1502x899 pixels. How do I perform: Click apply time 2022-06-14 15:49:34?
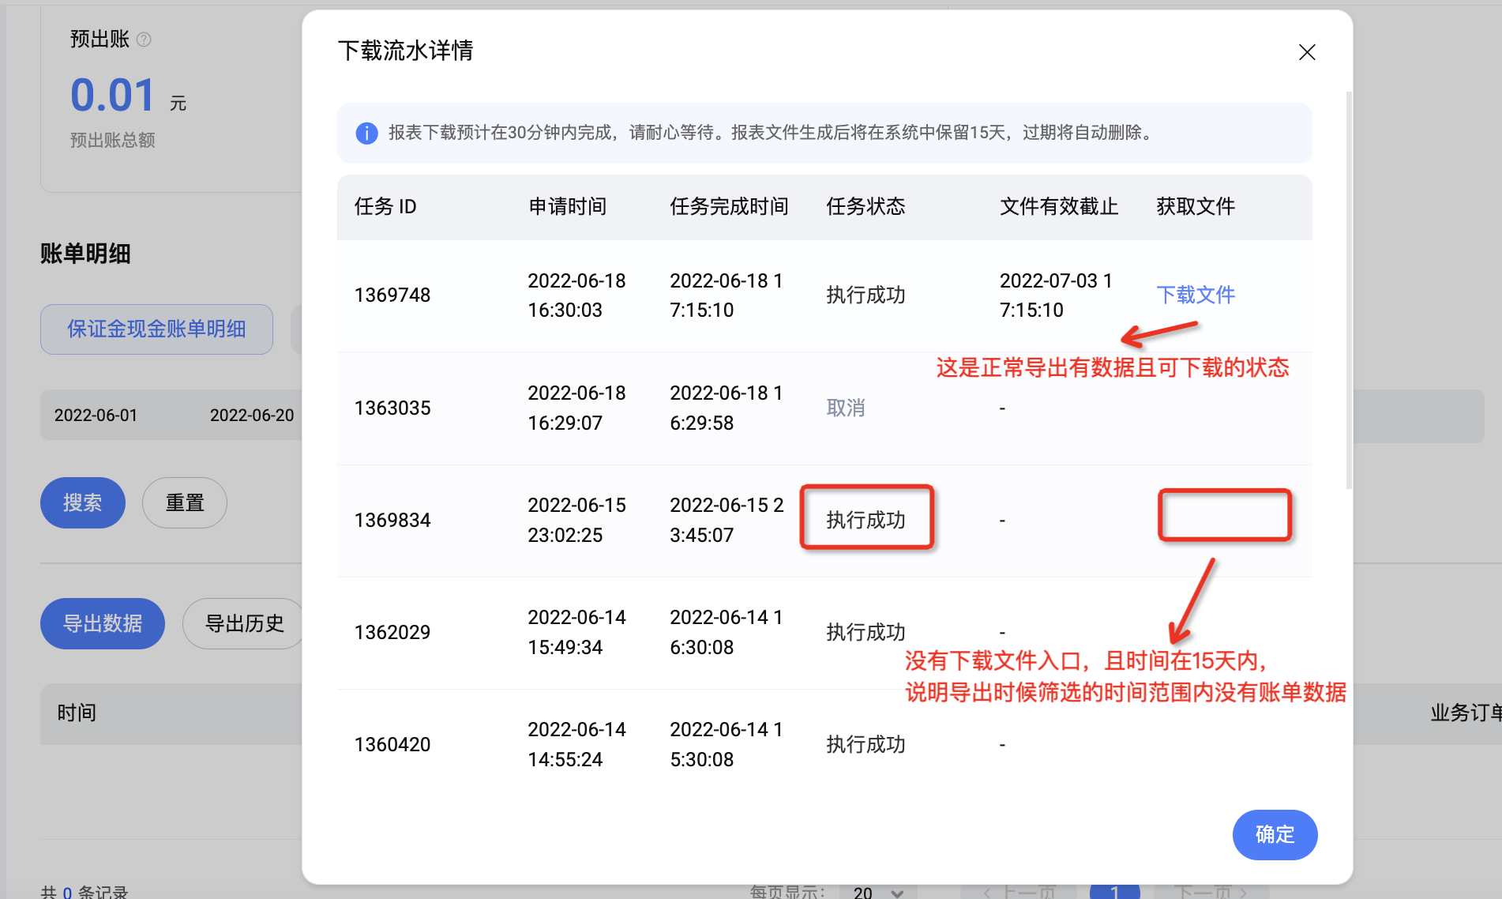click(576, 632)
